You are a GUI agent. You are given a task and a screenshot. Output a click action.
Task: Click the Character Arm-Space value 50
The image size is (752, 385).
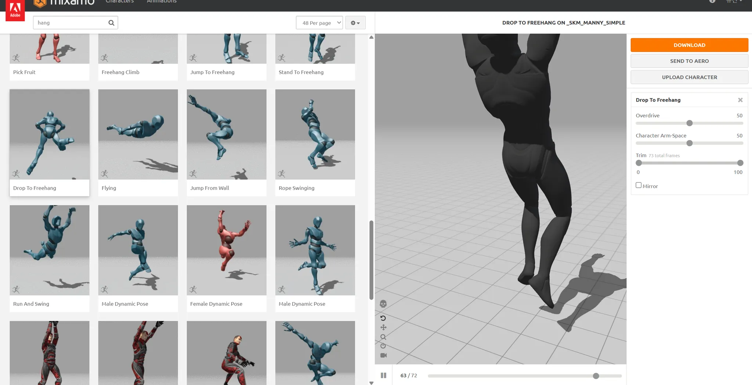click(739, 136)
